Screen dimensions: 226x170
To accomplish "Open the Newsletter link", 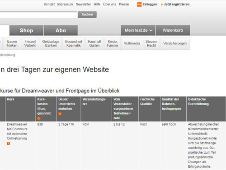I will click(x=83, y=5).
